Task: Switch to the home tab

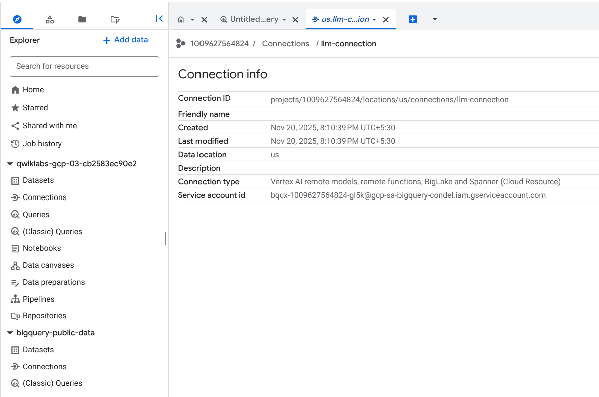Action: coord(181,19)
